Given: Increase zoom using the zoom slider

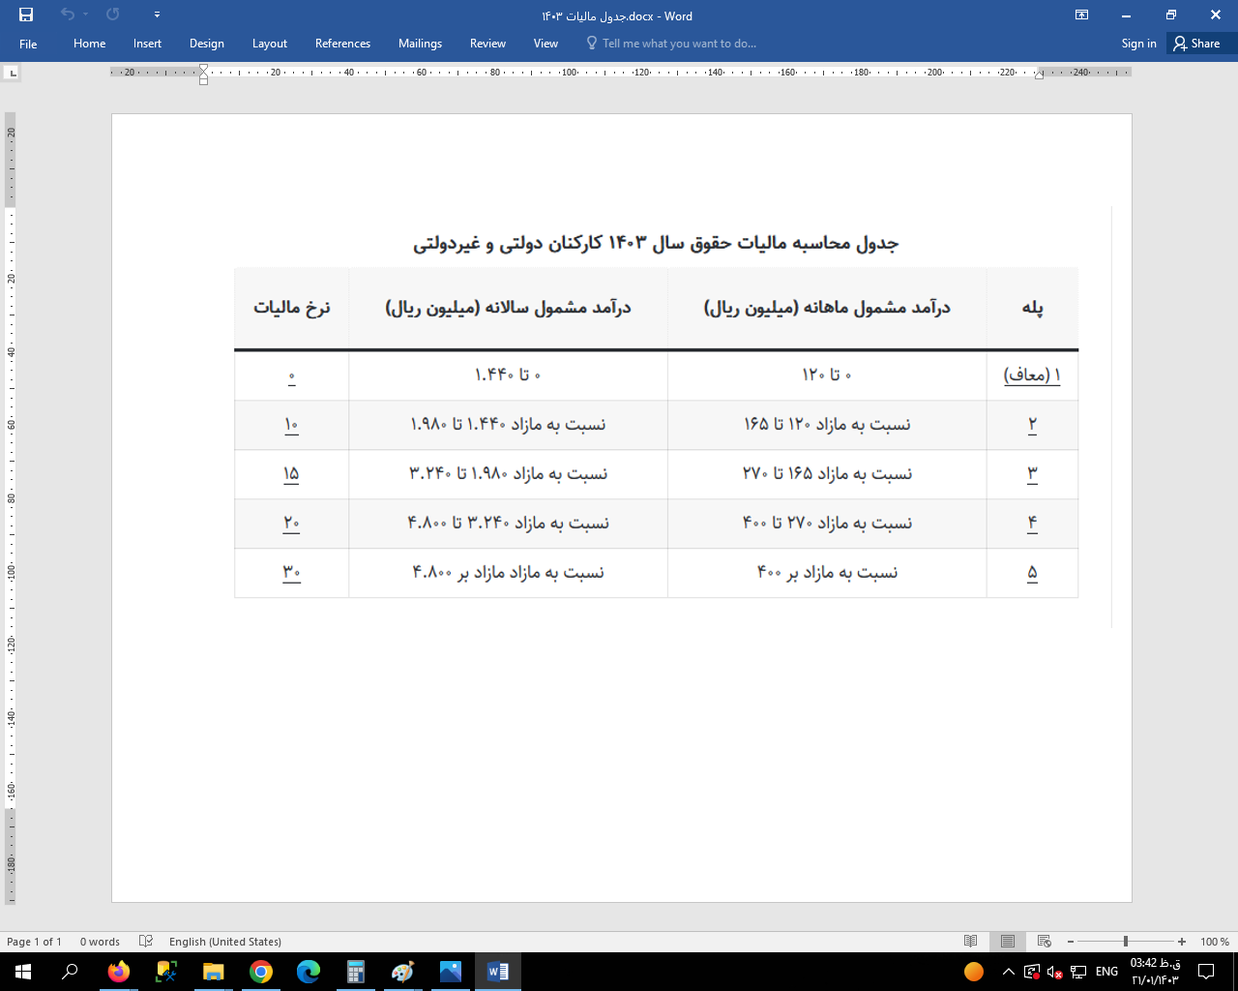Looking at the screenshot, I should 1181,941.
